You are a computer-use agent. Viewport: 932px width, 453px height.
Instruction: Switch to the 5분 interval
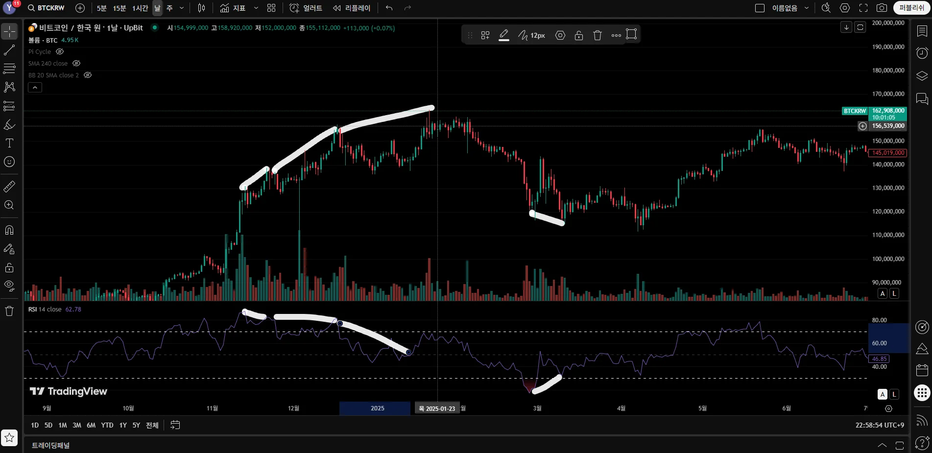click(102, 8)
